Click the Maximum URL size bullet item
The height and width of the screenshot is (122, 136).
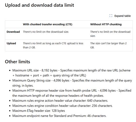(x=71, y=73)
